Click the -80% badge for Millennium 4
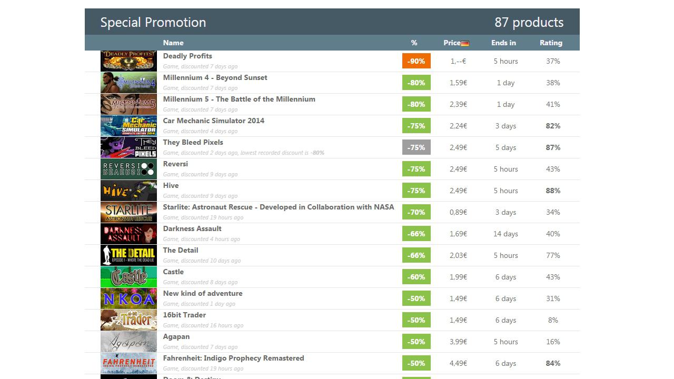Screen dimensions: 674x379 pos(417,83)
